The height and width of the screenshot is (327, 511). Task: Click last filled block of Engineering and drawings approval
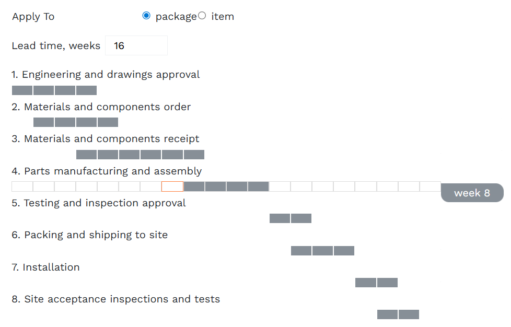click(x=86, y=90)
